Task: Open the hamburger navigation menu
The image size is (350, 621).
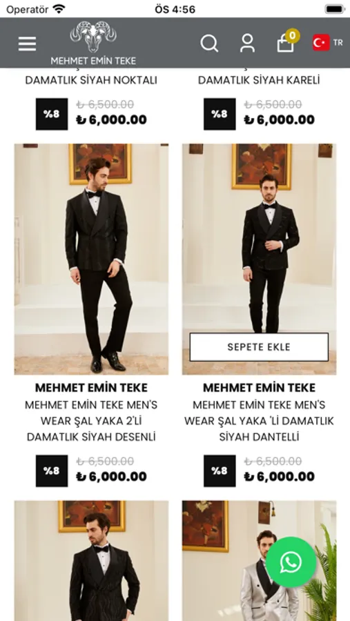Action: coord(28,43)
